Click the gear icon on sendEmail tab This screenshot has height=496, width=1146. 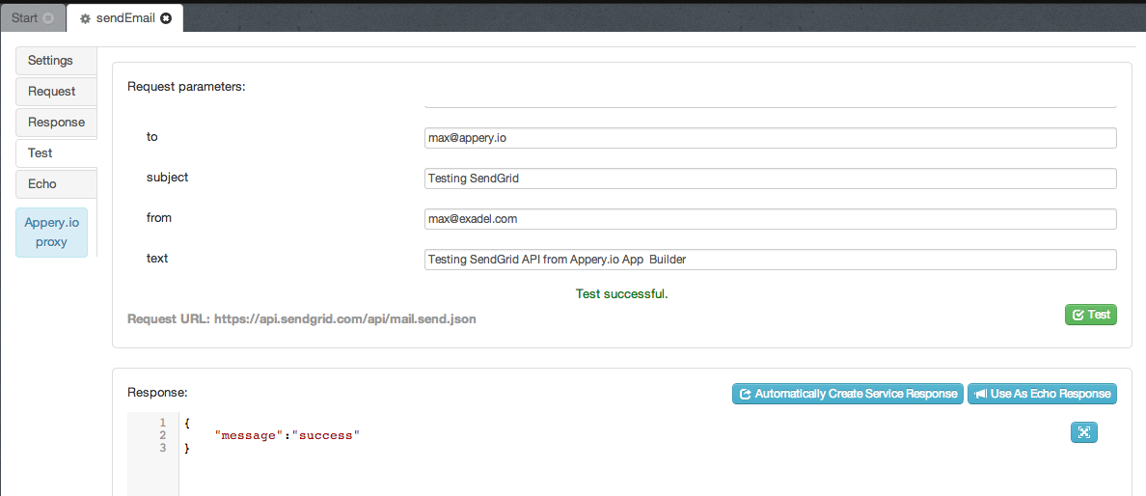(x=85, y=18)
